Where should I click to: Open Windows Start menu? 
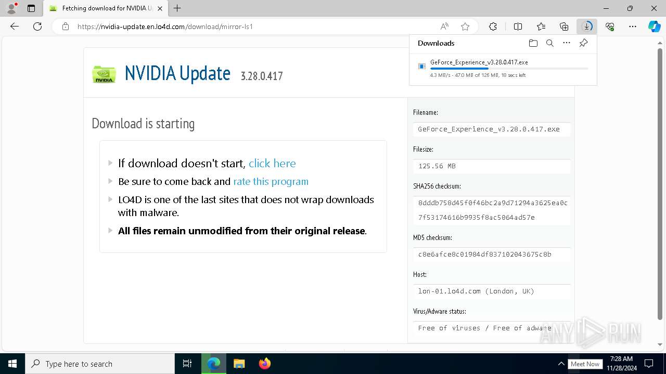(x=12, y=364)
